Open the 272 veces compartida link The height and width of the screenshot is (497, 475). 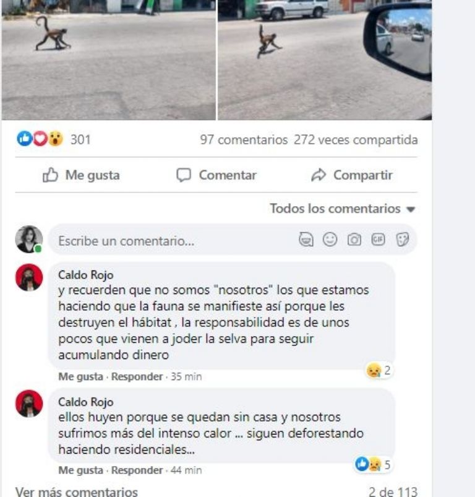(x=356, y=139)
